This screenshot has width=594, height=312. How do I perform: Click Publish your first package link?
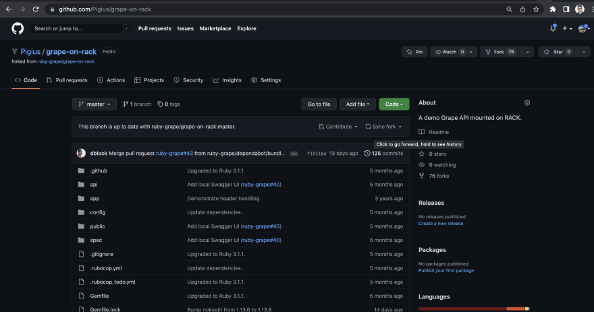click(x=446, y=270)
